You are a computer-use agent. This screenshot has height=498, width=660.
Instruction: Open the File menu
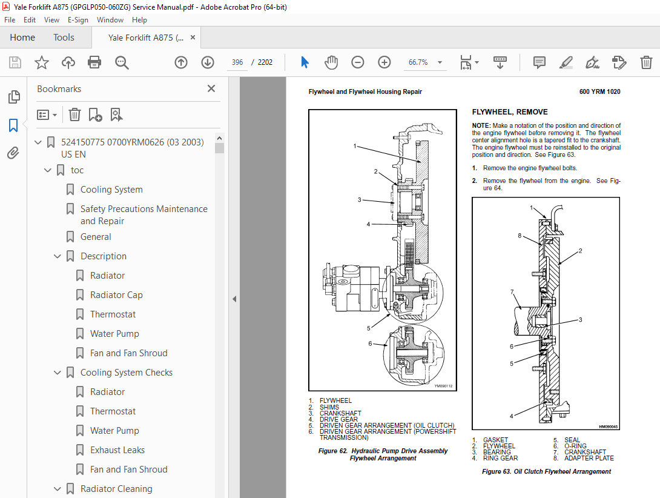10,20
